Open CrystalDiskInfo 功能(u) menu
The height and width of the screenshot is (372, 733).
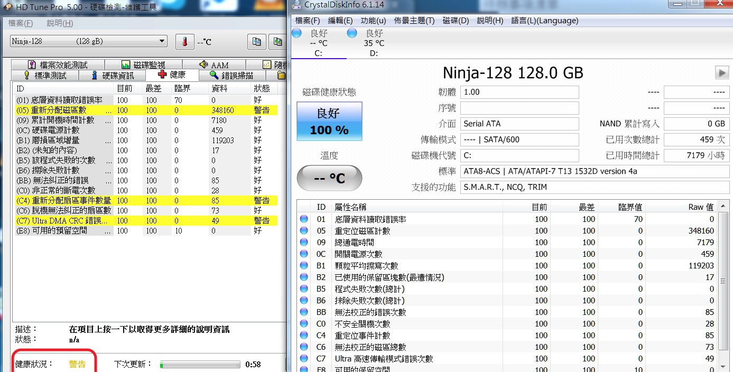pyautogui.click(x=373, y=21)
